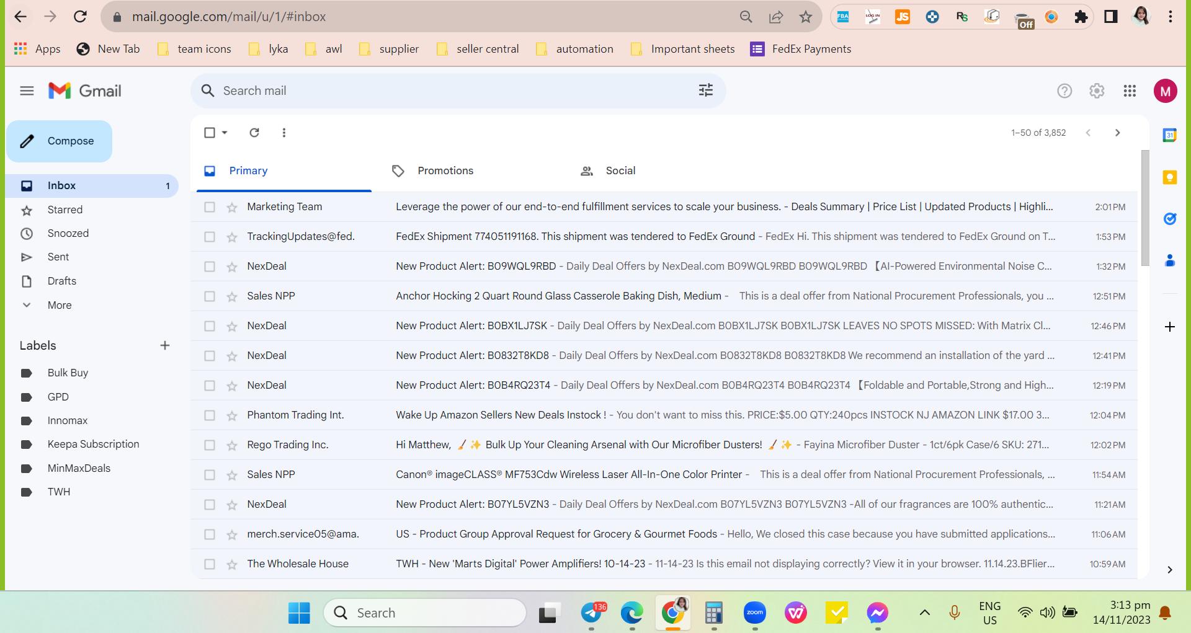The height and width of the screenshot is (633, 1191).
Task: Select The Wholesale House email checkbox
Action: (x=210, y=564)
